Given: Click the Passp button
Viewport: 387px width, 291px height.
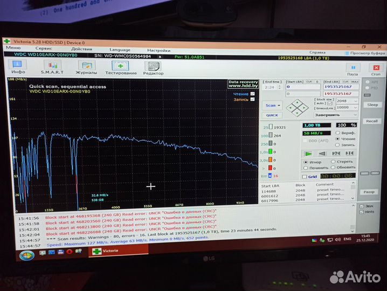Looking at the screenshot, I should 369,192.
